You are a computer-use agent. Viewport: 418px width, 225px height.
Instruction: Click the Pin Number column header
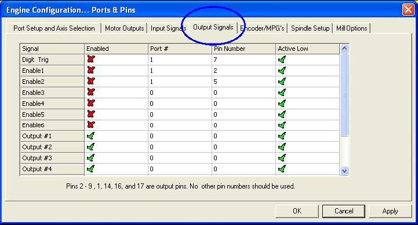(x=243, y=49)
